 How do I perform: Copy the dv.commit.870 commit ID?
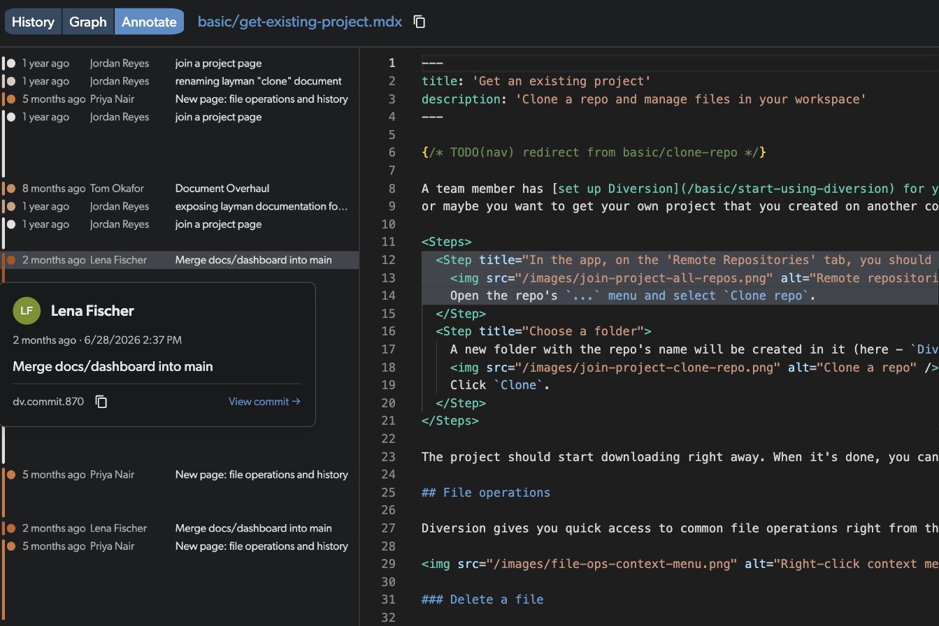[101, 402]
